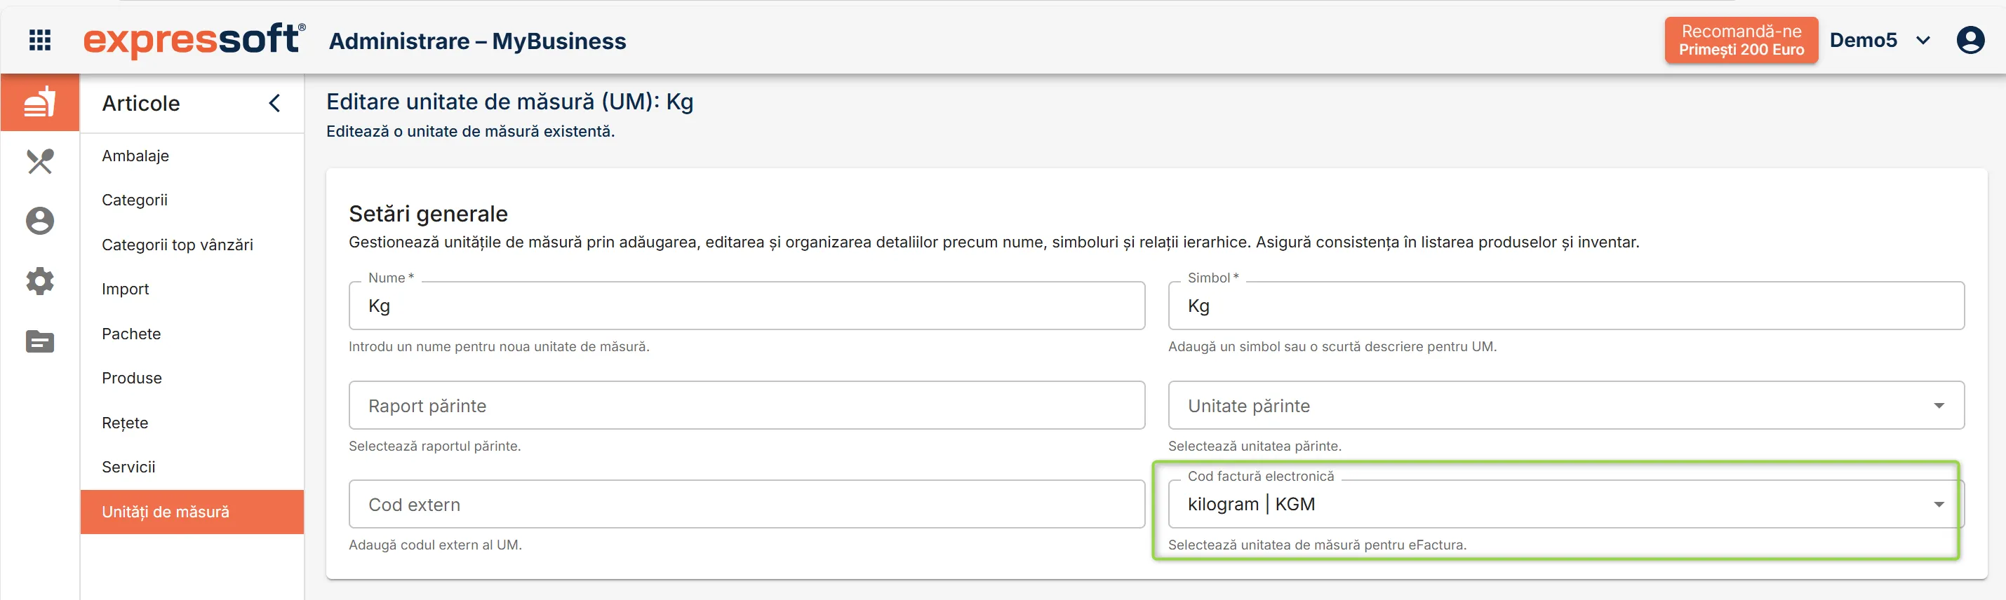2006x600 pixels.
Task: Open the Produse section
Action: (133, 379)
